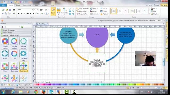This screenshot has height=95, width=170.
Task: Pick the crop tool icon
Action: click(73, 14)
